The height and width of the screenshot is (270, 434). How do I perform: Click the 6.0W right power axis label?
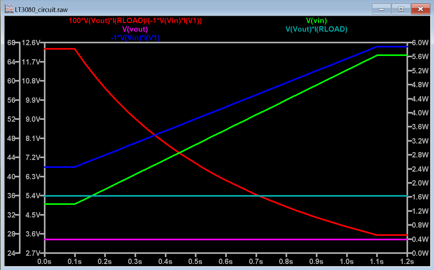click(x=420, y=42)
